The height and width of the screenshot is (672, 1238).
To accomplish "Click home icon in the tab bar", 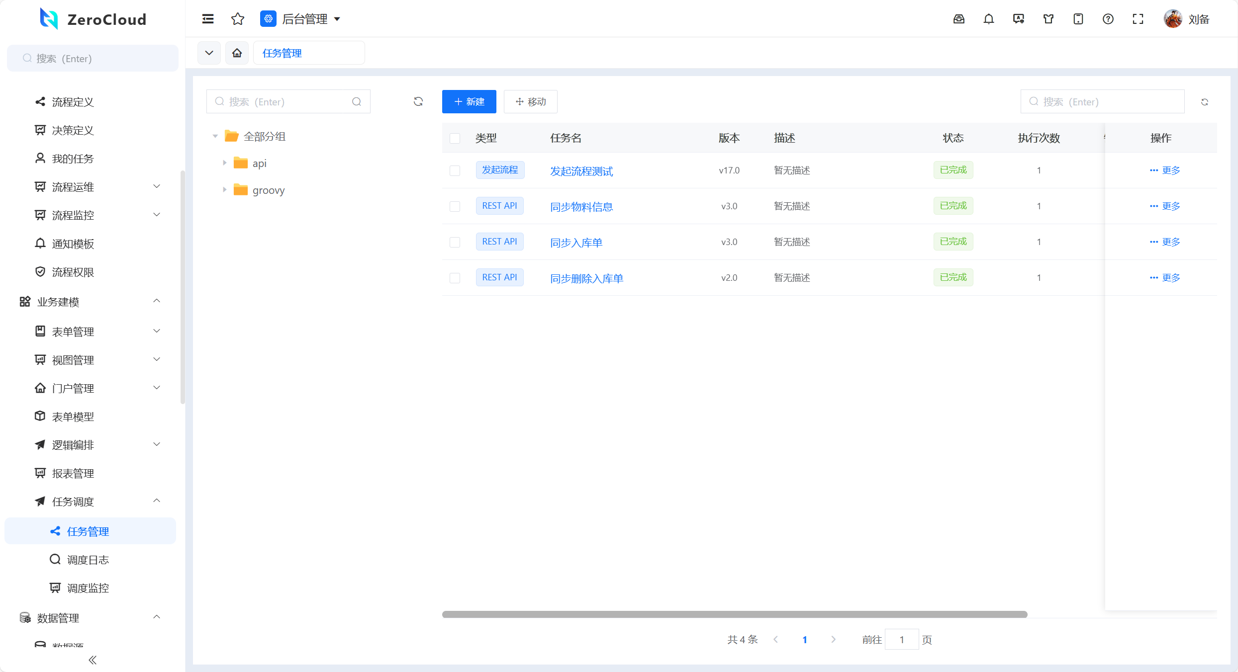I will pyautogui.click(x=237, y=53).
